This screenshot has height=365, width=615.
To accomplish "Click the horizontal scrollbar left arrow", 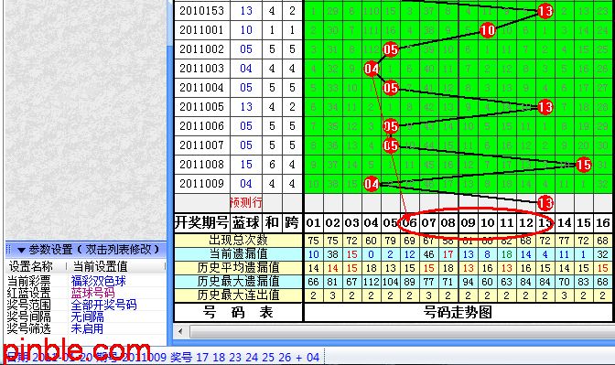I will pos(180,332).
